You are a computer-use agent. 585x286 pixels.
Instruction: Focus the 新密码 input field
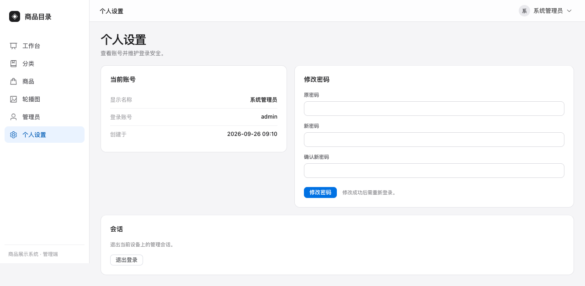(x=434, y=140)
